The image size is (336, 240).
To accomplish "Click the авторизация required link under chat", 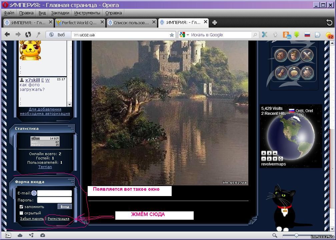I will click(45, 112).
